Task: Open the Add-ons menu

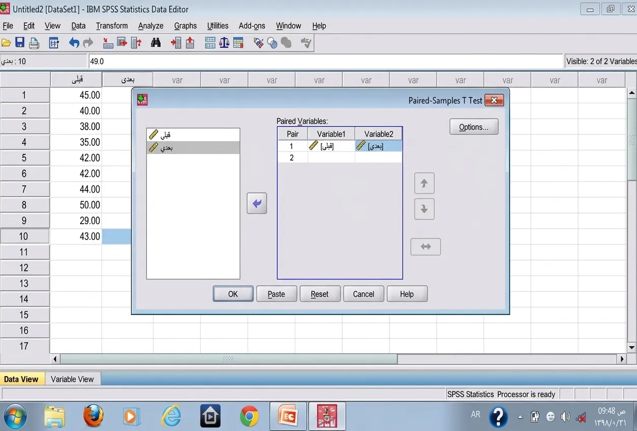Action: (x=252, y=26)
